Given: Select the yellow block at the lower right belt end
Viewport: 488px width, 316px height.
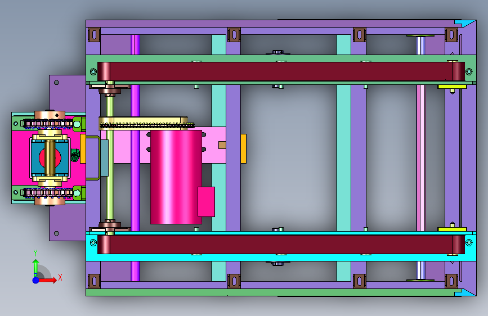Looking at the screenshot, I should (452, 229).
